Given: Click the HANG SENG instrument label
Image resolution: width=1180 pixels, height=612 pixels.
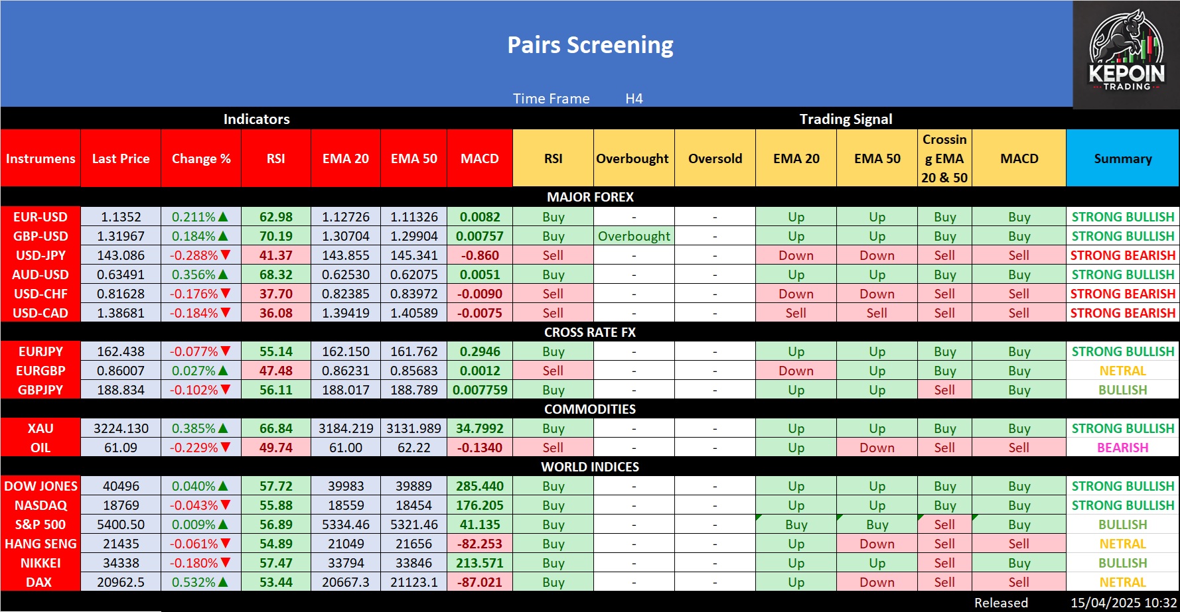Looking at the screenshot, I should (40, 544).
